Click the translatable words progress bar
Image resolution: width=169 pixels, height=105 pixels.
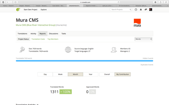tap(84, 61)
